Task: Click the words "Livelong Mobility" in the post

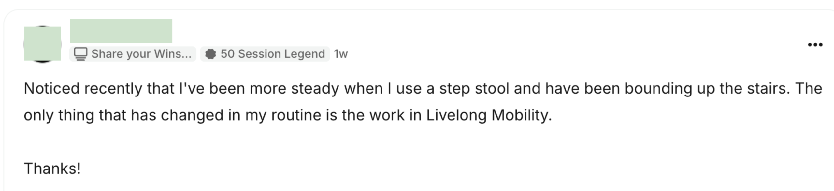Action: pyautogui.click(x=488, y=115)
